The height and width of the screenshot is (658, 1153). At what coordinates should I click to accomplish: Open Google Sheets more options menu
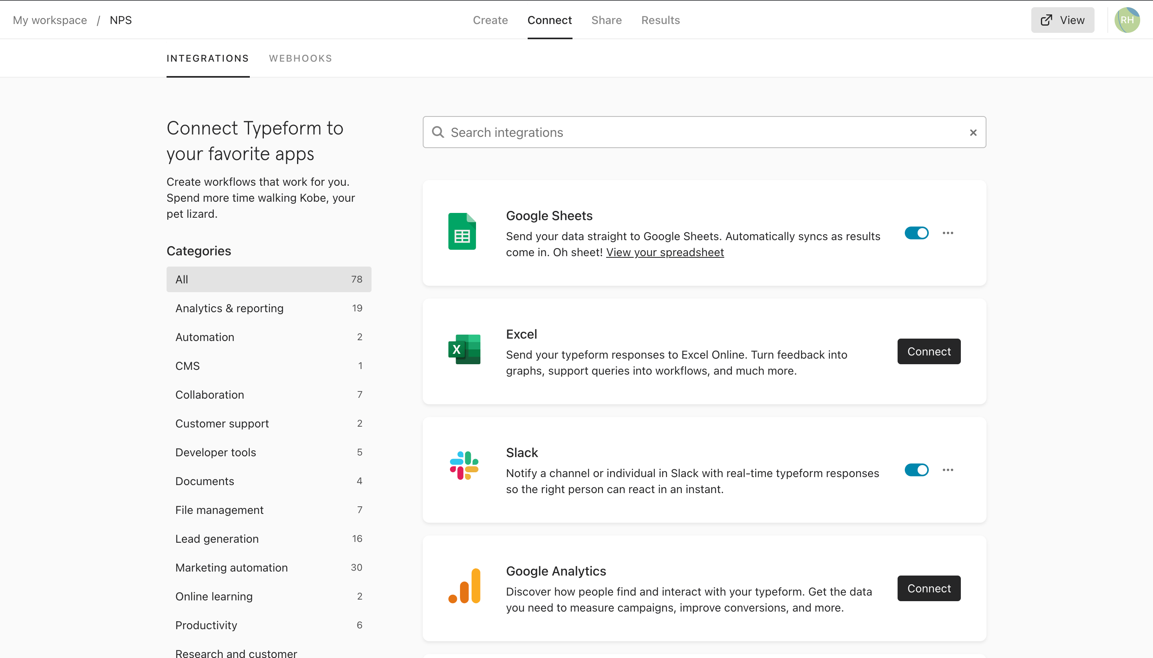click(948, 233)
